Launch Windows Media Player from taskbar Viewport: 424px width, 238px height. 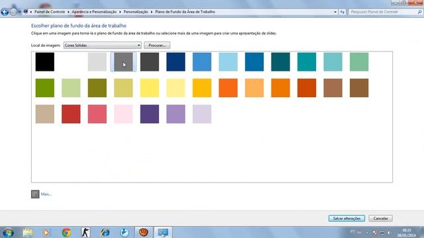[46, 232]
